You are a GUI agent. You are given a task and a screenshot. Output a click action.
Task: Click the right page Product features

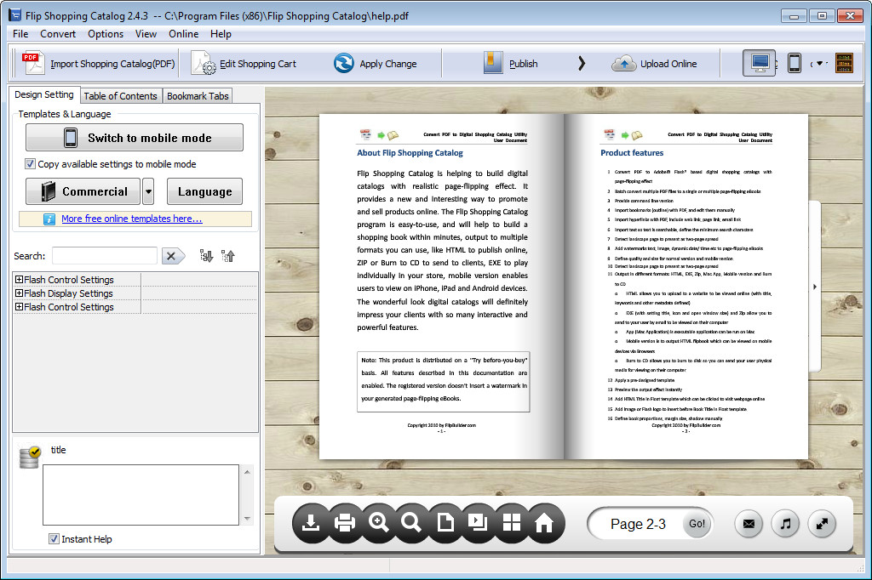632,153
